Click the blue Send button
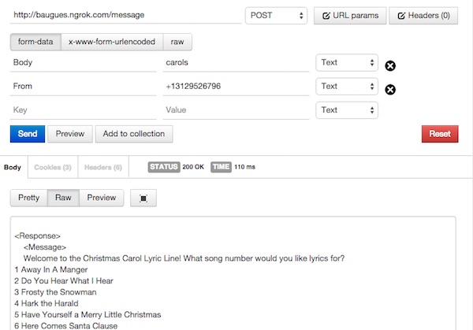The width and height of the screenshot is (473, 330). [27, 134]
